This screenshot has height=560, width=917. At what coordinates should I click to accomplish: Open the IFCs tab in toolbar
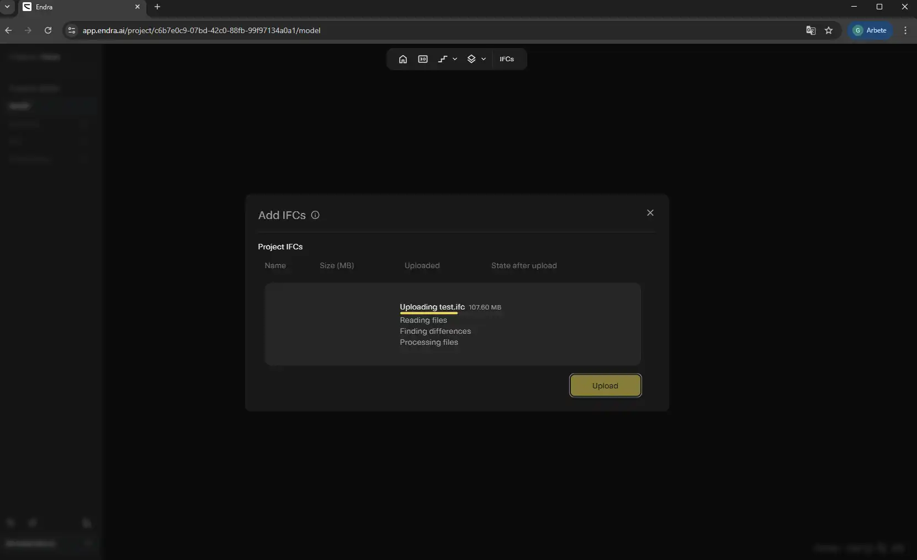pyautogui.click(x=506, y=59)
